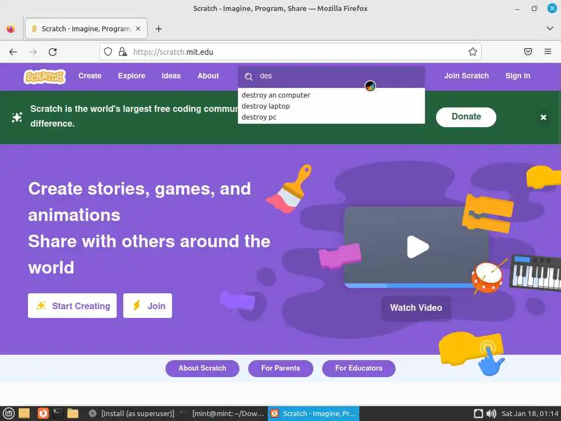Click the volume speaker tray icon
Viewport: 561px width, 421px height.
coord(491,413)
